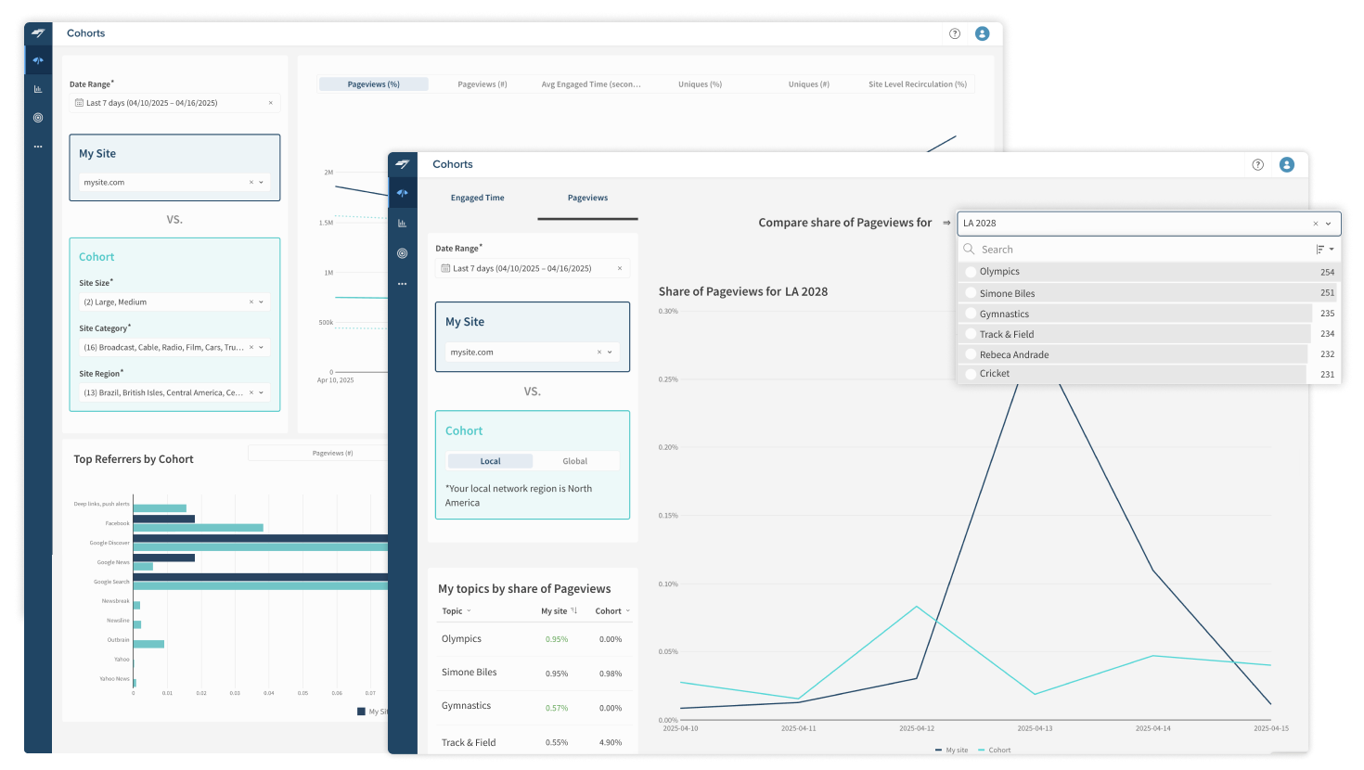The image size is (1364, 770).
Task: Open the ellipsis menu in the back window sidebar
Action: coord(38,147)
